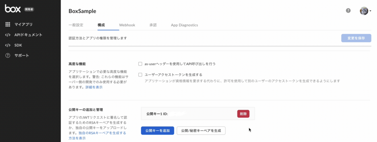Open the サポート question mark icon
This screenshot has width=377, height=142.
pyautogui.click(x=8, y=56)
